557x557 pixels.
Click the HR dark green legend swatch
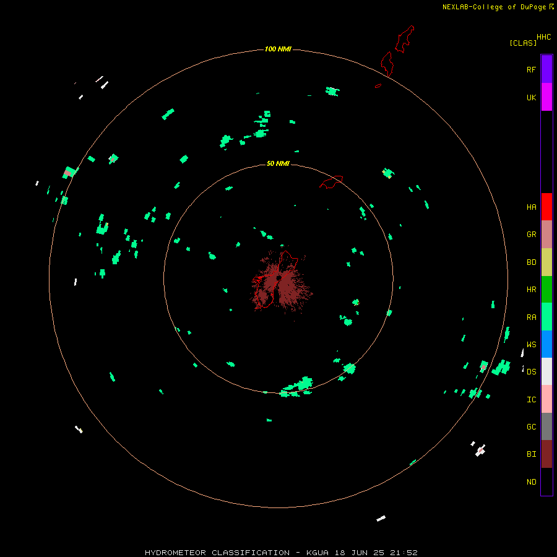click(x=546, y=290)
